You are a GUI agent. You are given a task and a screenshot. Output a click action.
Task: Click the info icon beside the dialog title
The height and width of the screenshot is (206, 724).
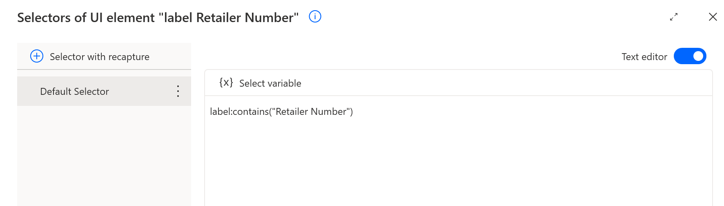315,17
